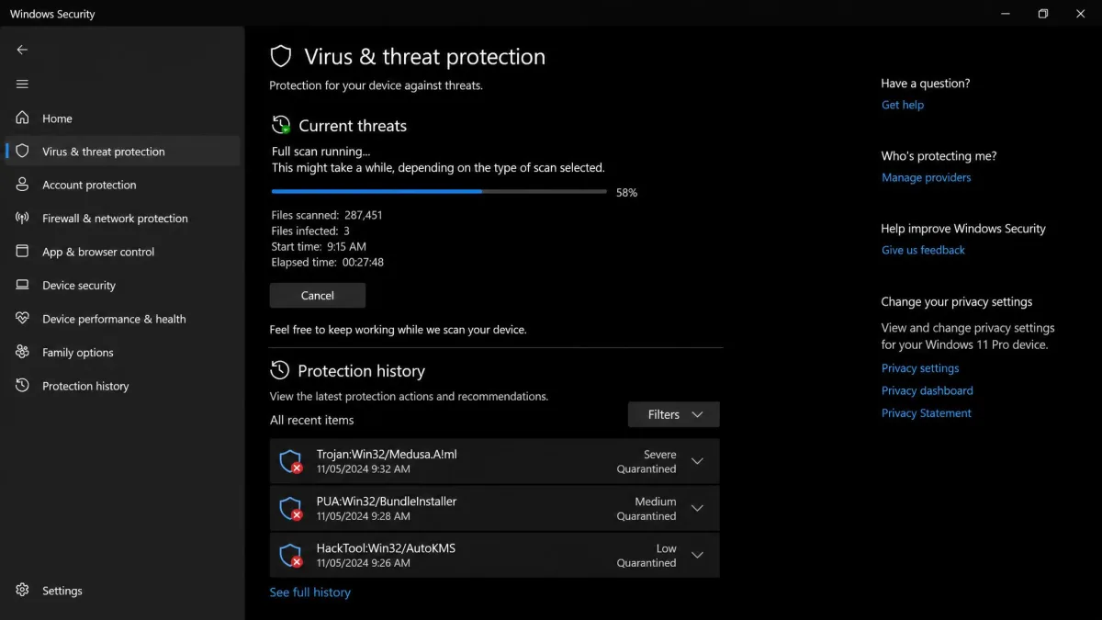The image size is (1102, 620).
Task: Click the Firewall & network protection antenna icon
Action: 22,218
